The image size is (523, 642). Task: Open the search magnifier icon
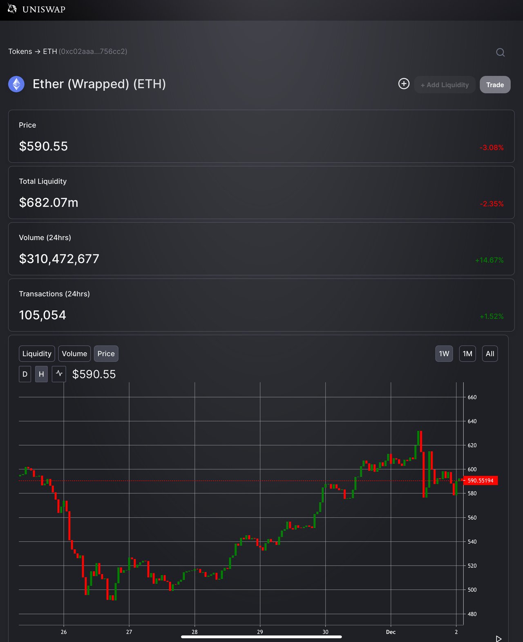point(500,52)
